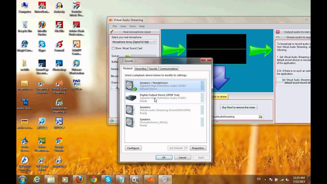The width and height of the screenshot is (327, 184).
Task: Expand the real microphone selection dropdown
Action: click(154, 42)
